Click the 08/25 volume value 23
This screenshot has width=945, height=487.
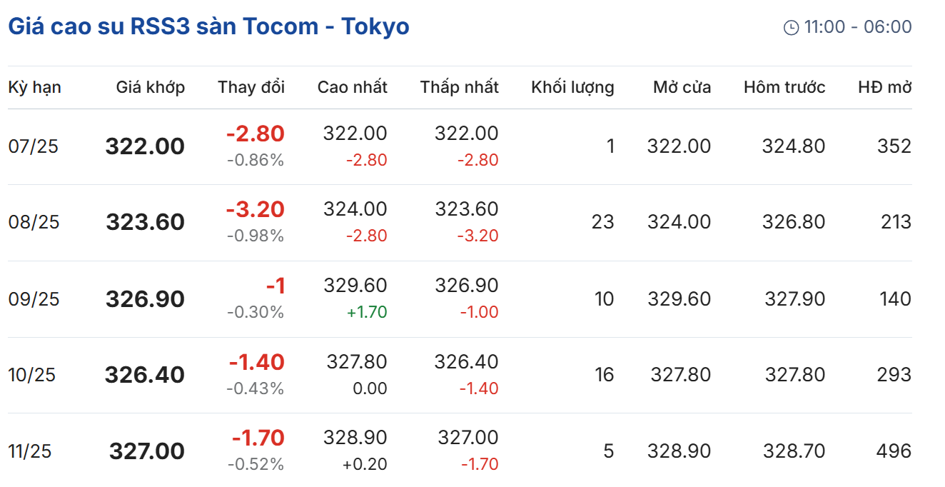pos(603,222)
